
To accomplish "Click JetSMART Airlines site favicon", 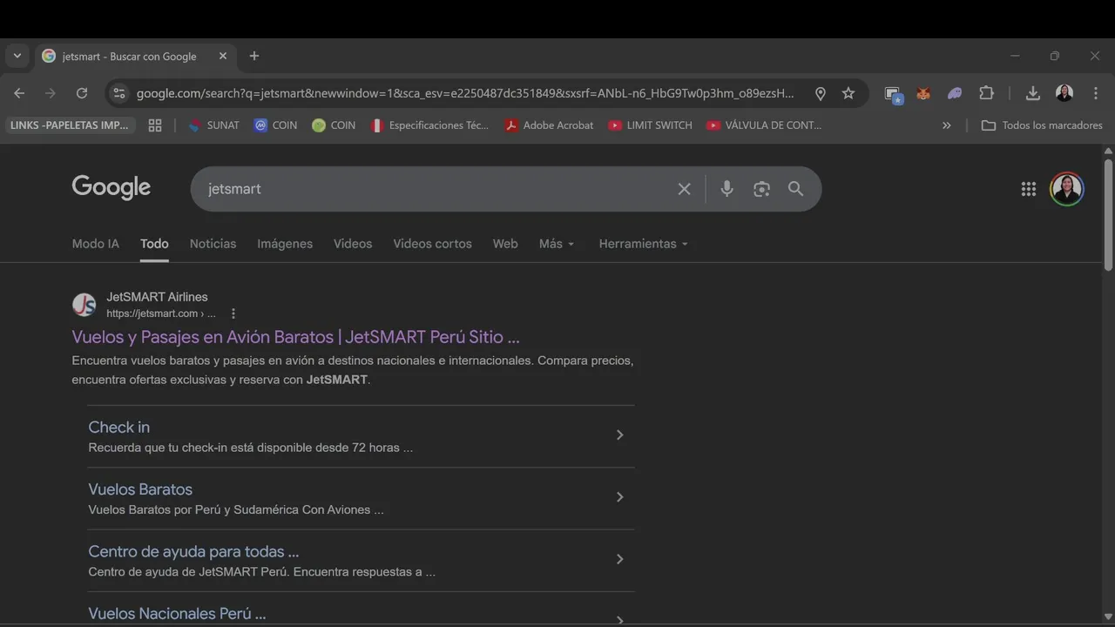I will 84,305.
